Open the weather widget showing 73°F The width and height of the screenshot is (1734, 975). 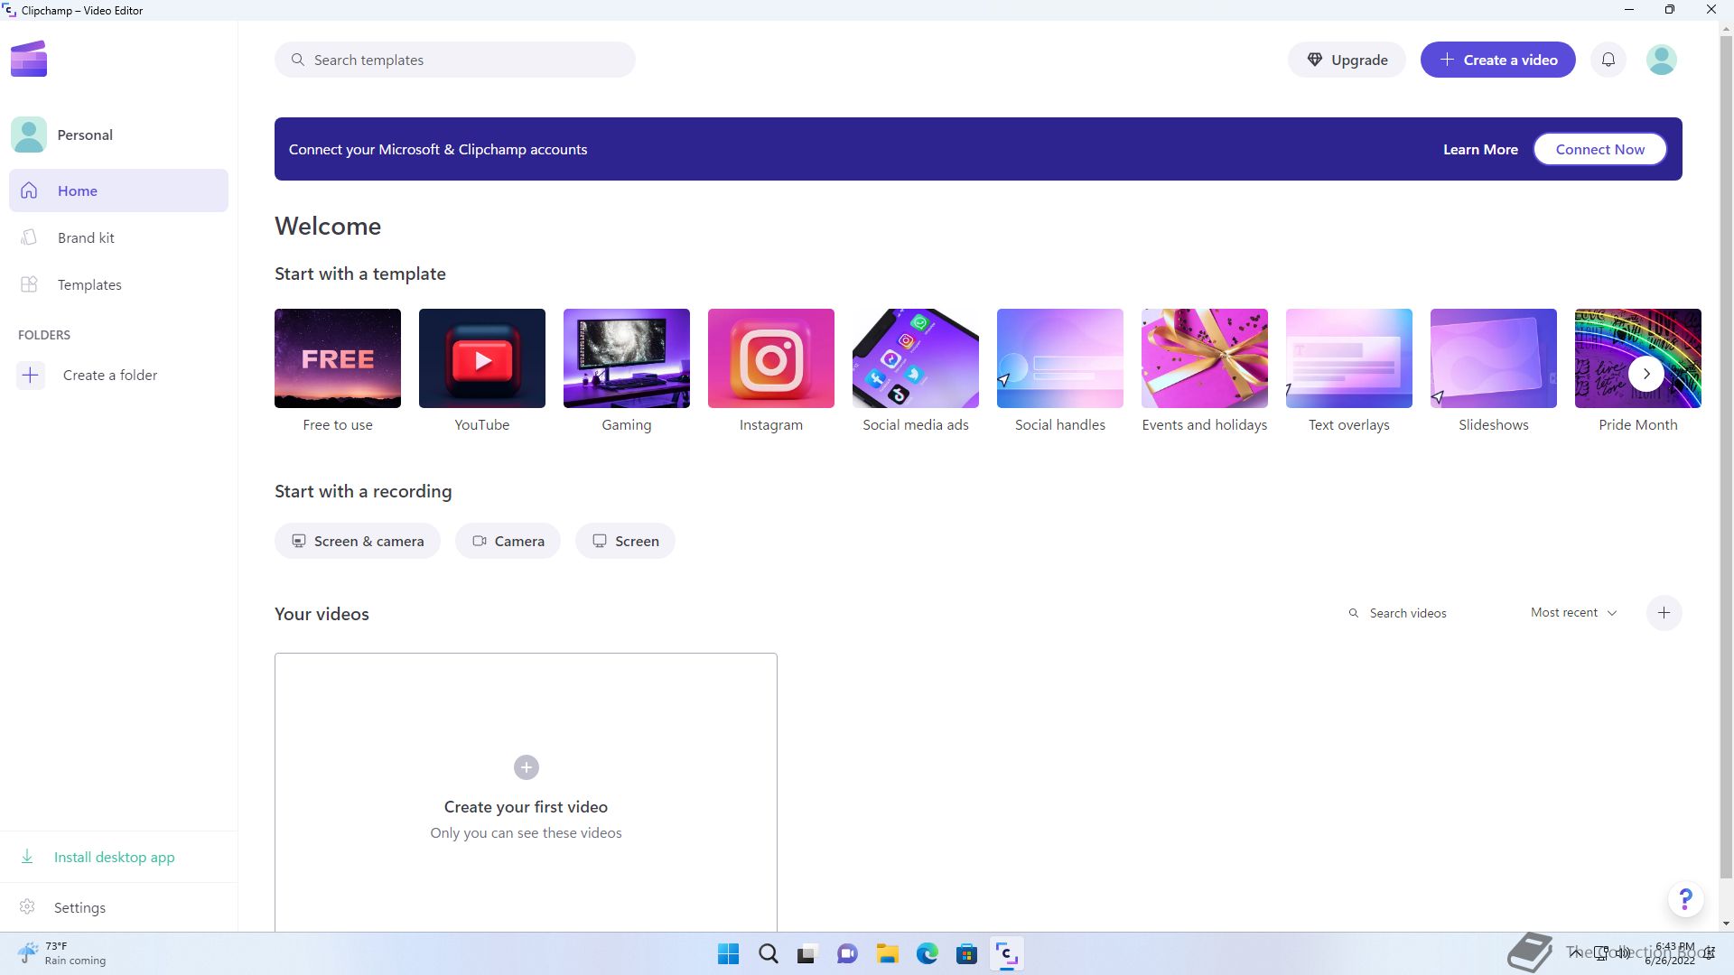coord(61,953)
